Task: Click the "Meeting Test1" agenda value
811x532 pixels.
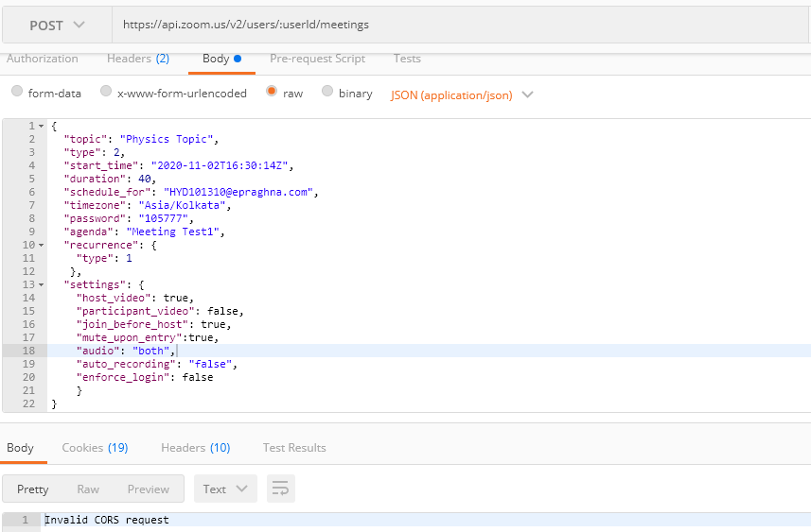Action: tap(173, 232)
